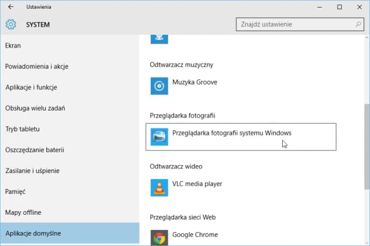Image resolution: width=370 pixels, height=246 pixels.
Task: Open Powiadomienia i akcje section
Action: [36, 66]
